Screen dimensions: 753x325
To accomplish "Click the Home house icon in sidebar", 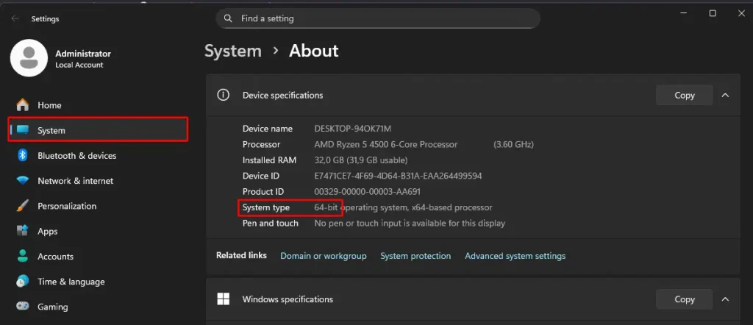I will pyautogui.click(x=23, y=105).
